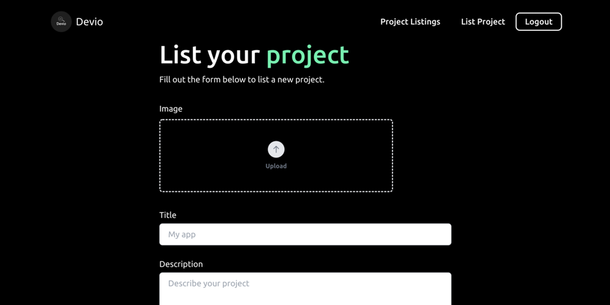Click the 'Fill out the form below' subtitle
Screen dimensions: 610x305
[x=242, y=80]
